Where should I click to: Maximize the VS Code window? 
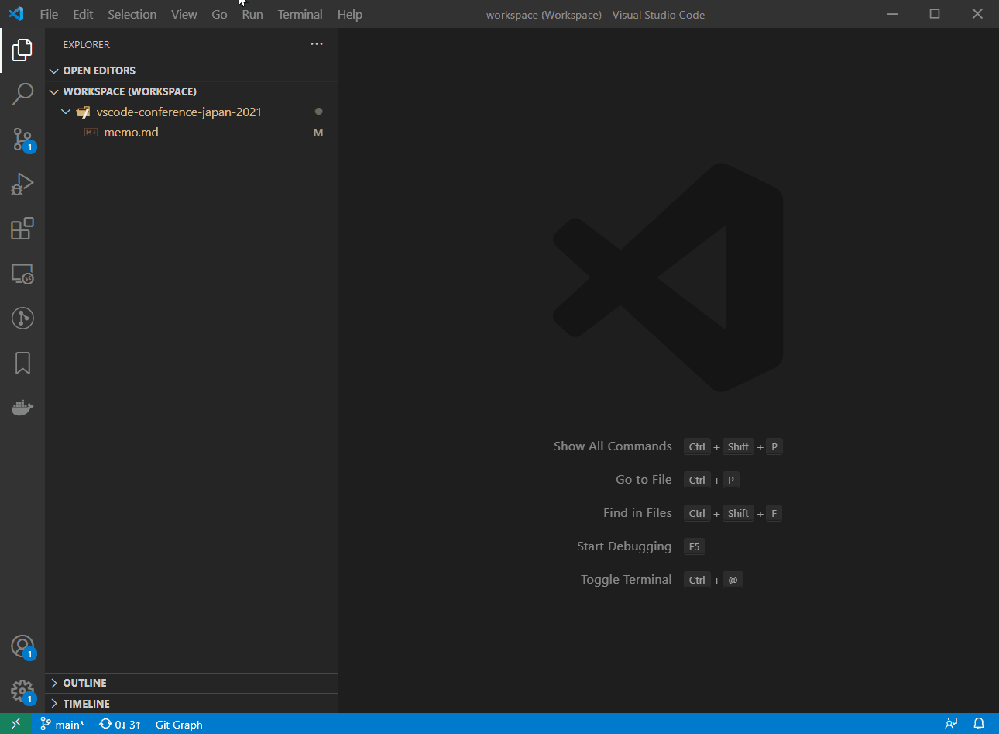935,14
